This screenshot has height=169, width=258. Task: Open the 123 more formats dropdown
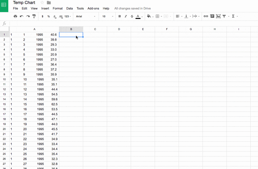click(68, 16)
